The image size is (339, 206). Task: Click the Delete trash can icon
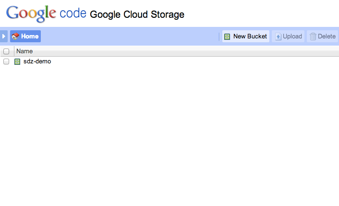(313, 36)
